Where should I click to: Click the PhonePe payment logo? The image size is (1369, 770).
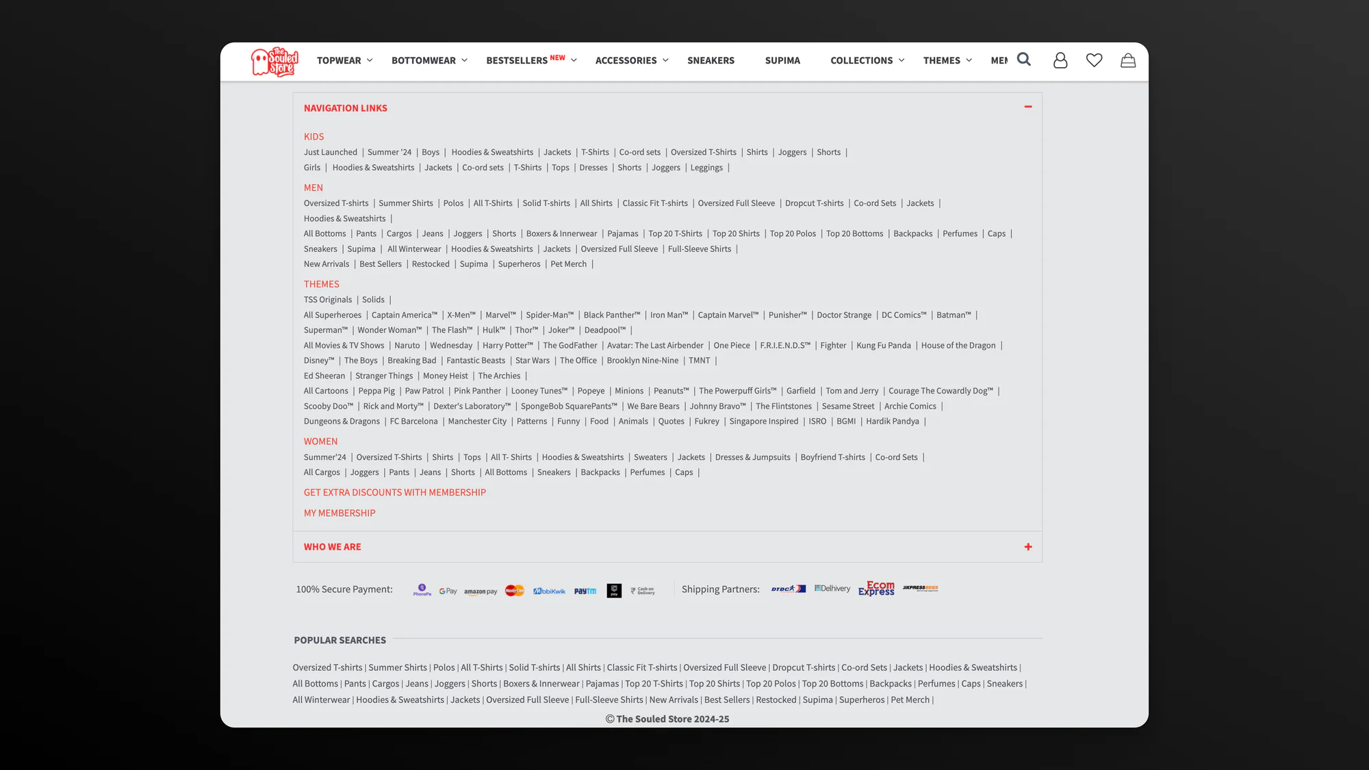[422, 590]
